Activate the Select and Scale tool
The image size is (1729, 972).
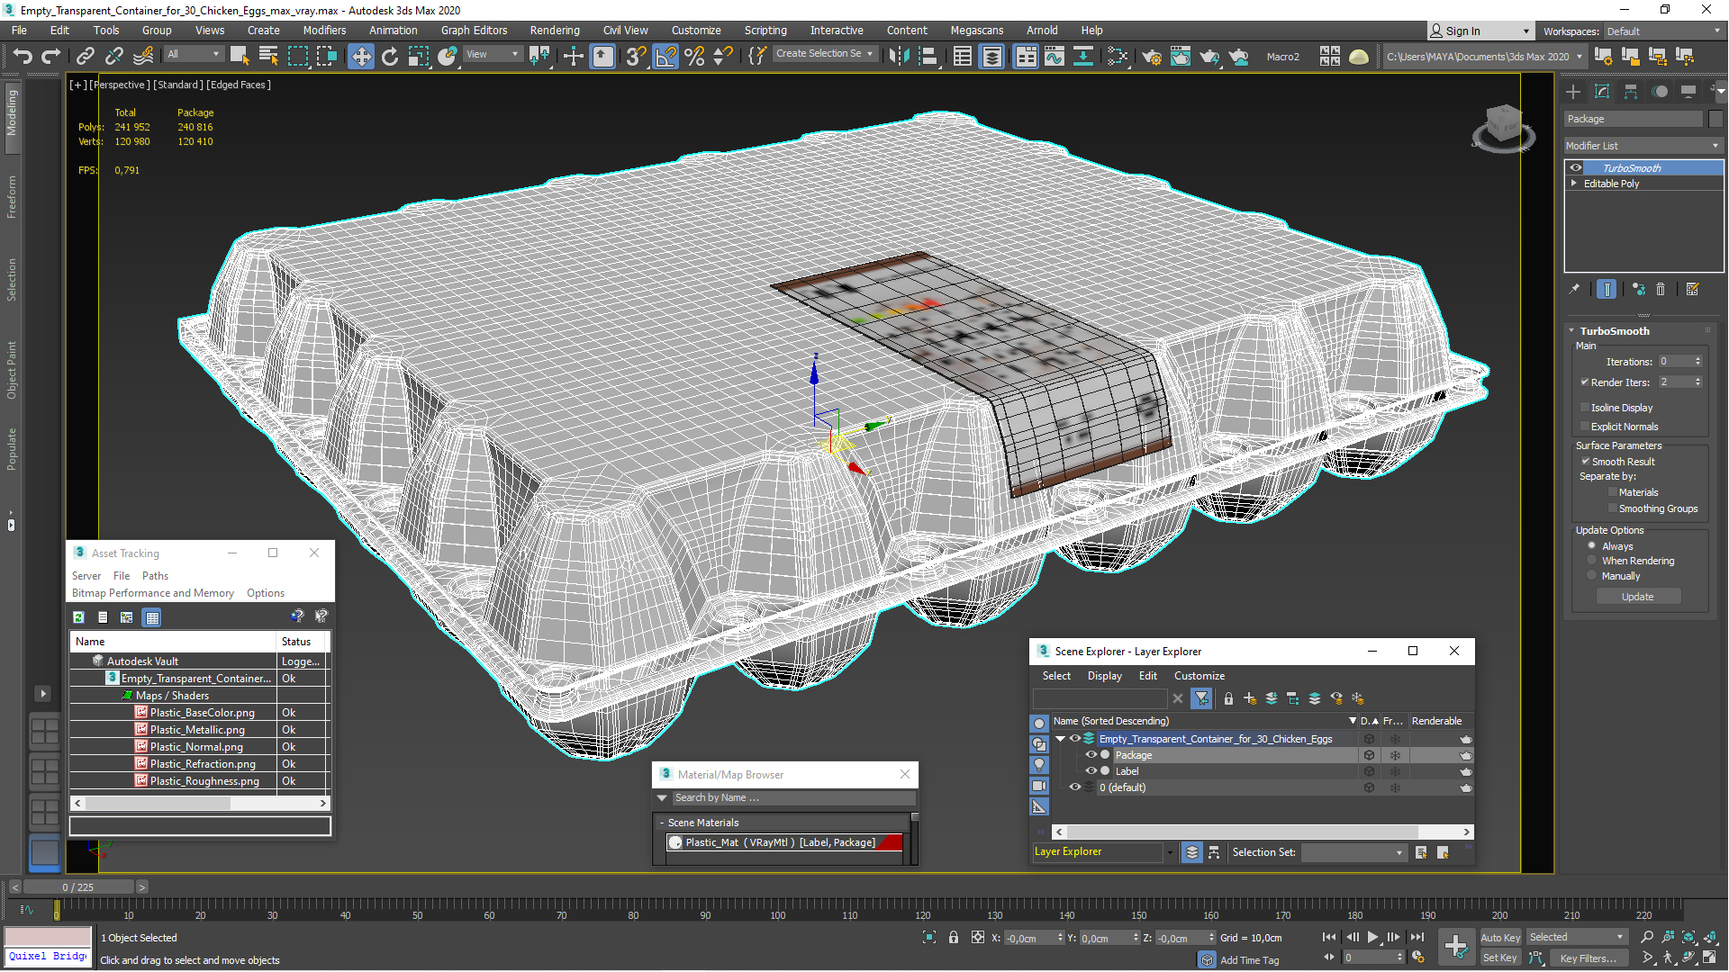[x=419, y=56]
